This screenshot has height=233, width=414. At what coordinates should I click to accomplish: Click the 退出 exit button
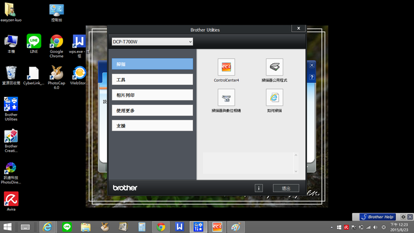[x=286, y=188]
